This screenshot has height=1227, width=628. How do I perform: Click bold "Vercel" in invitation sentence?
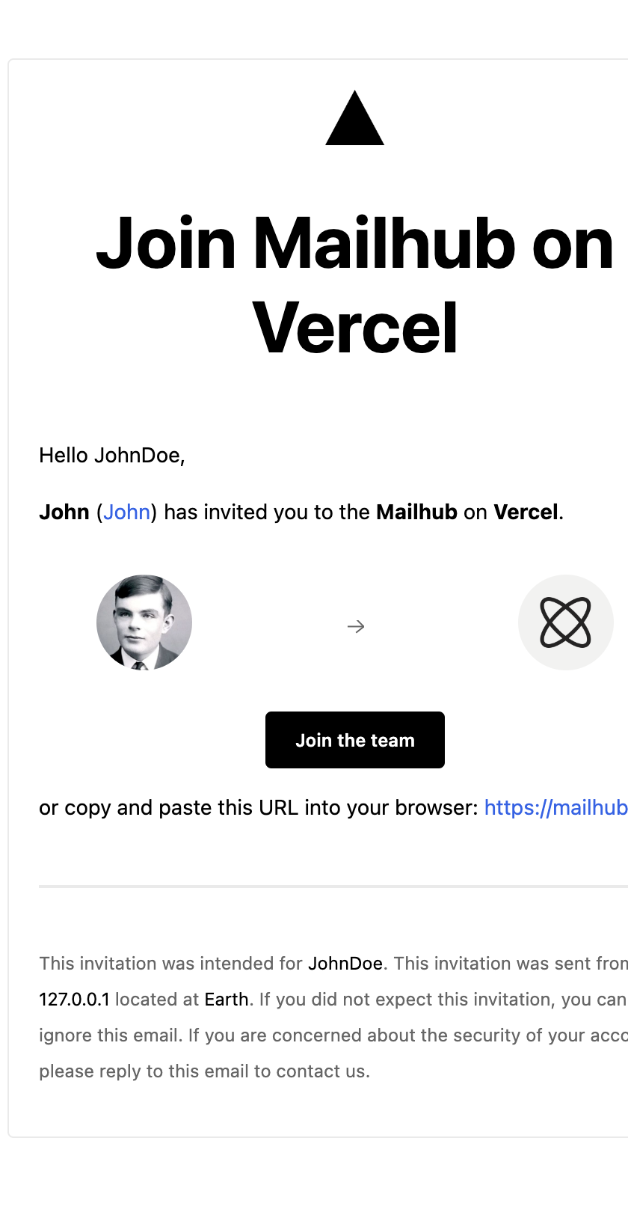(526, 512)
